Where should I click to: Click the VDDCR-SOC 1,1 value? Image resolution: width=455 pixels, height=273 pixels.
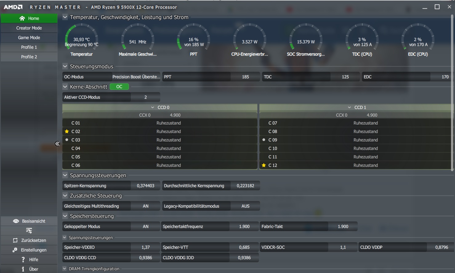point(343,247)
